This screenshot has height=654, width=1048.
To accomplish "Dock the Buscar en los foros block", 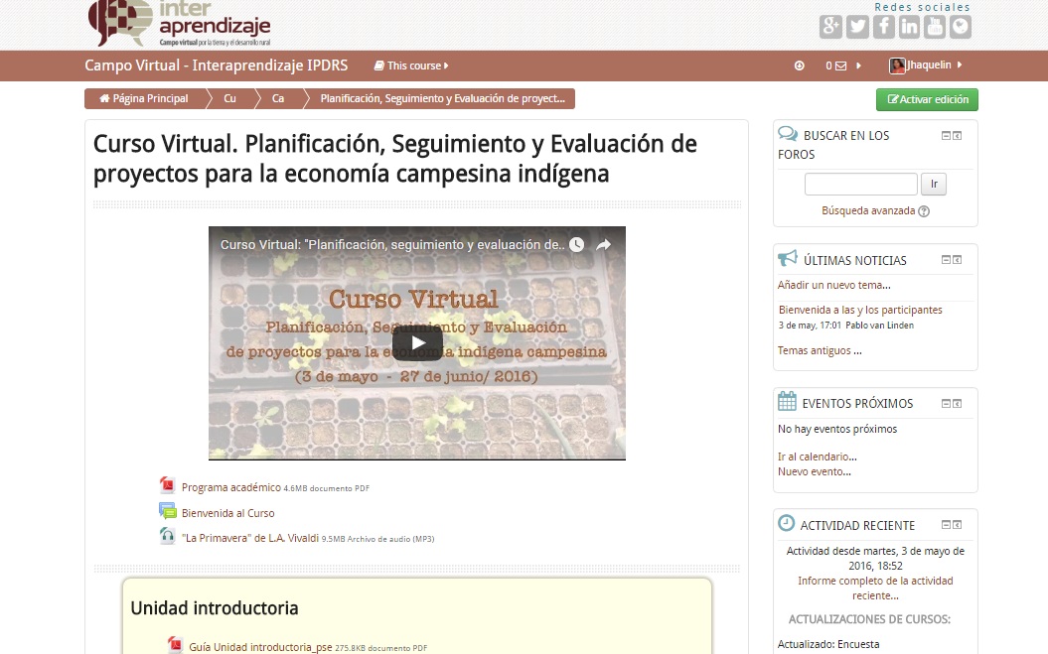I will click(x=957, y=136).
